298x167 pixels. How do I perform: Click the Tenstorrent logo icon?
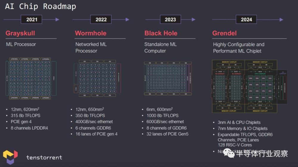coord(10,157)
